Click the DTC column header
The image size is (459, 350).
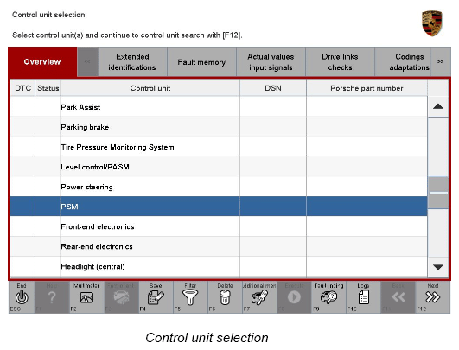click(22, 88)
